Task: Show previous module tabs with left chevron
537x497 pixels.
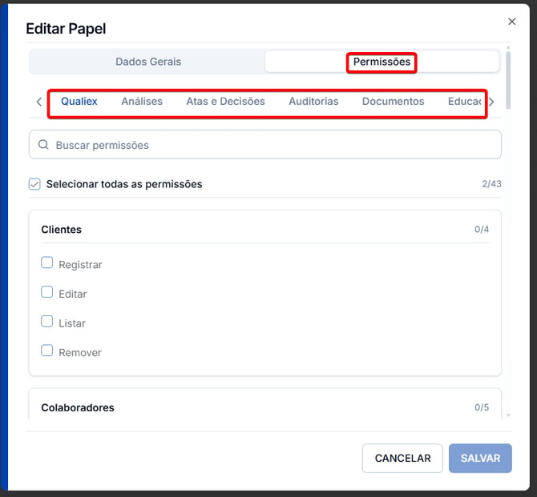Action: point(39,102)
